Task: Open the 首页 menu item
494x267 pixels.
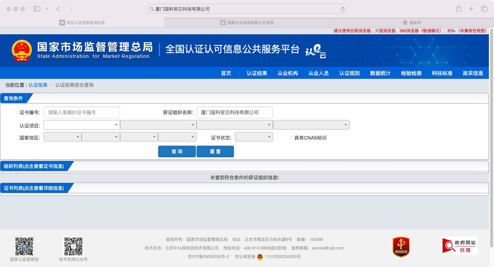Action: 226,73
